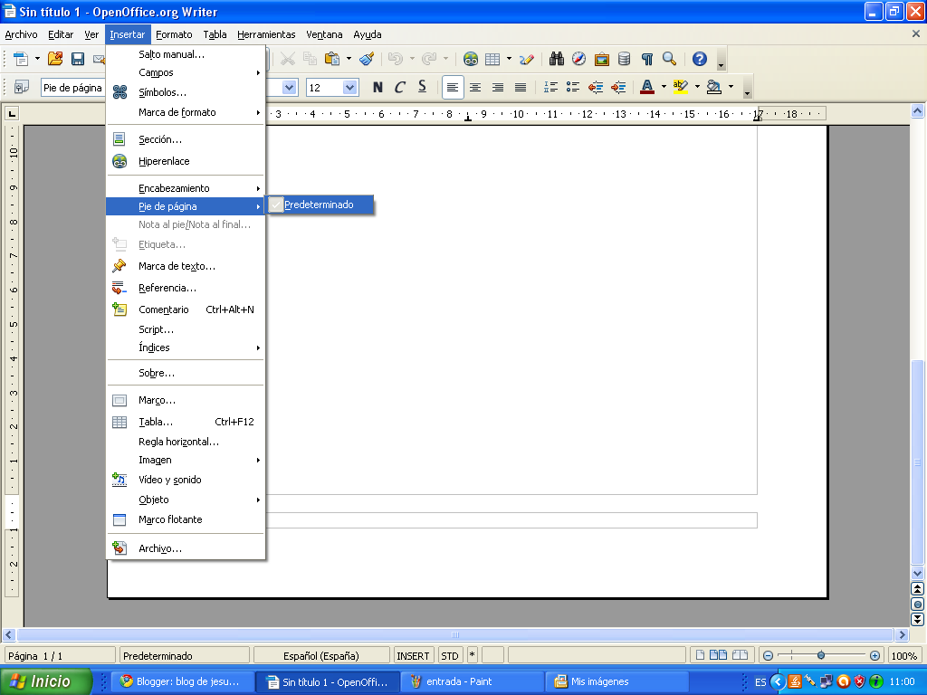927x695 pixels.
Task: Click the Decrease indent icon
Action: pos(596,88)
